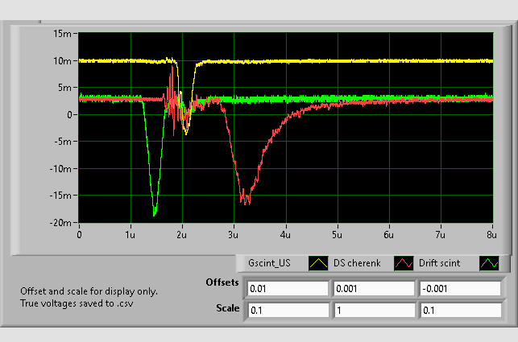The height and width of the screenshot is (342, 518).
Task: Select the Gscint_US legend label
Action: click(270, 263)
